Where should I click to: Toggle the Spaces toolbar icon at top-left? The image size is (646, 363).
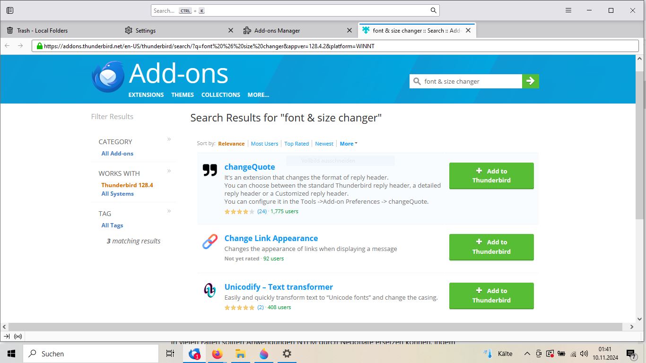coord(10,10)
